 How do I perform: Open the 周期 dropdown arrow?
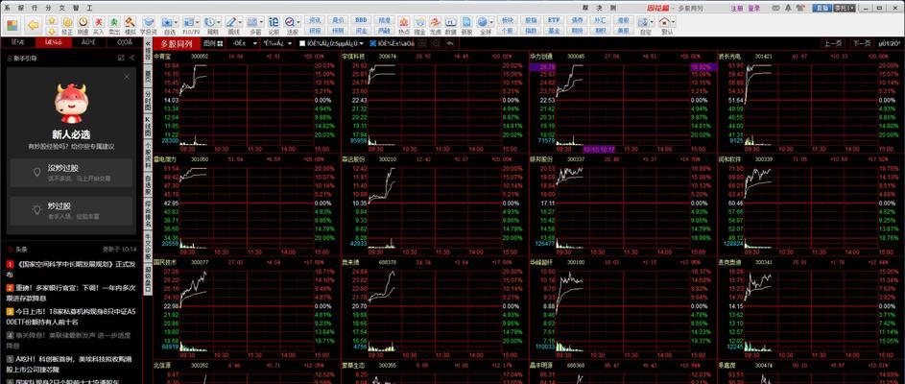click(x=220, y=21)
